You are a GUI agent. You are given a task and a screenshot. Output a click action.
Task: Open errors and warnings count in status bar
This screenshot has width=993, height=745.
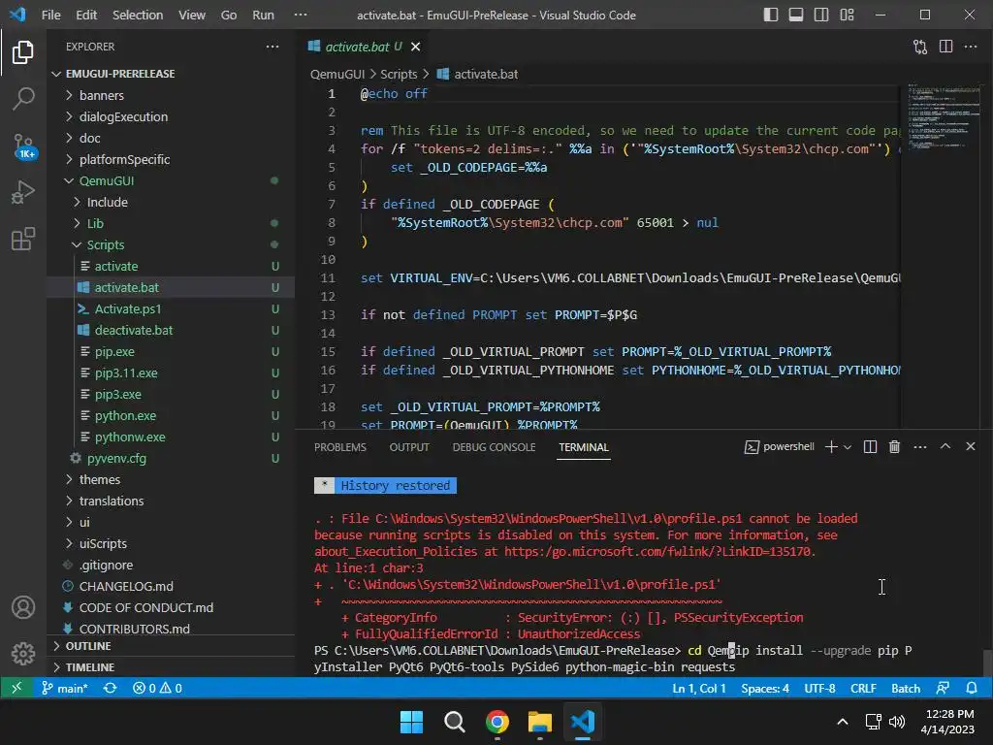157,688
